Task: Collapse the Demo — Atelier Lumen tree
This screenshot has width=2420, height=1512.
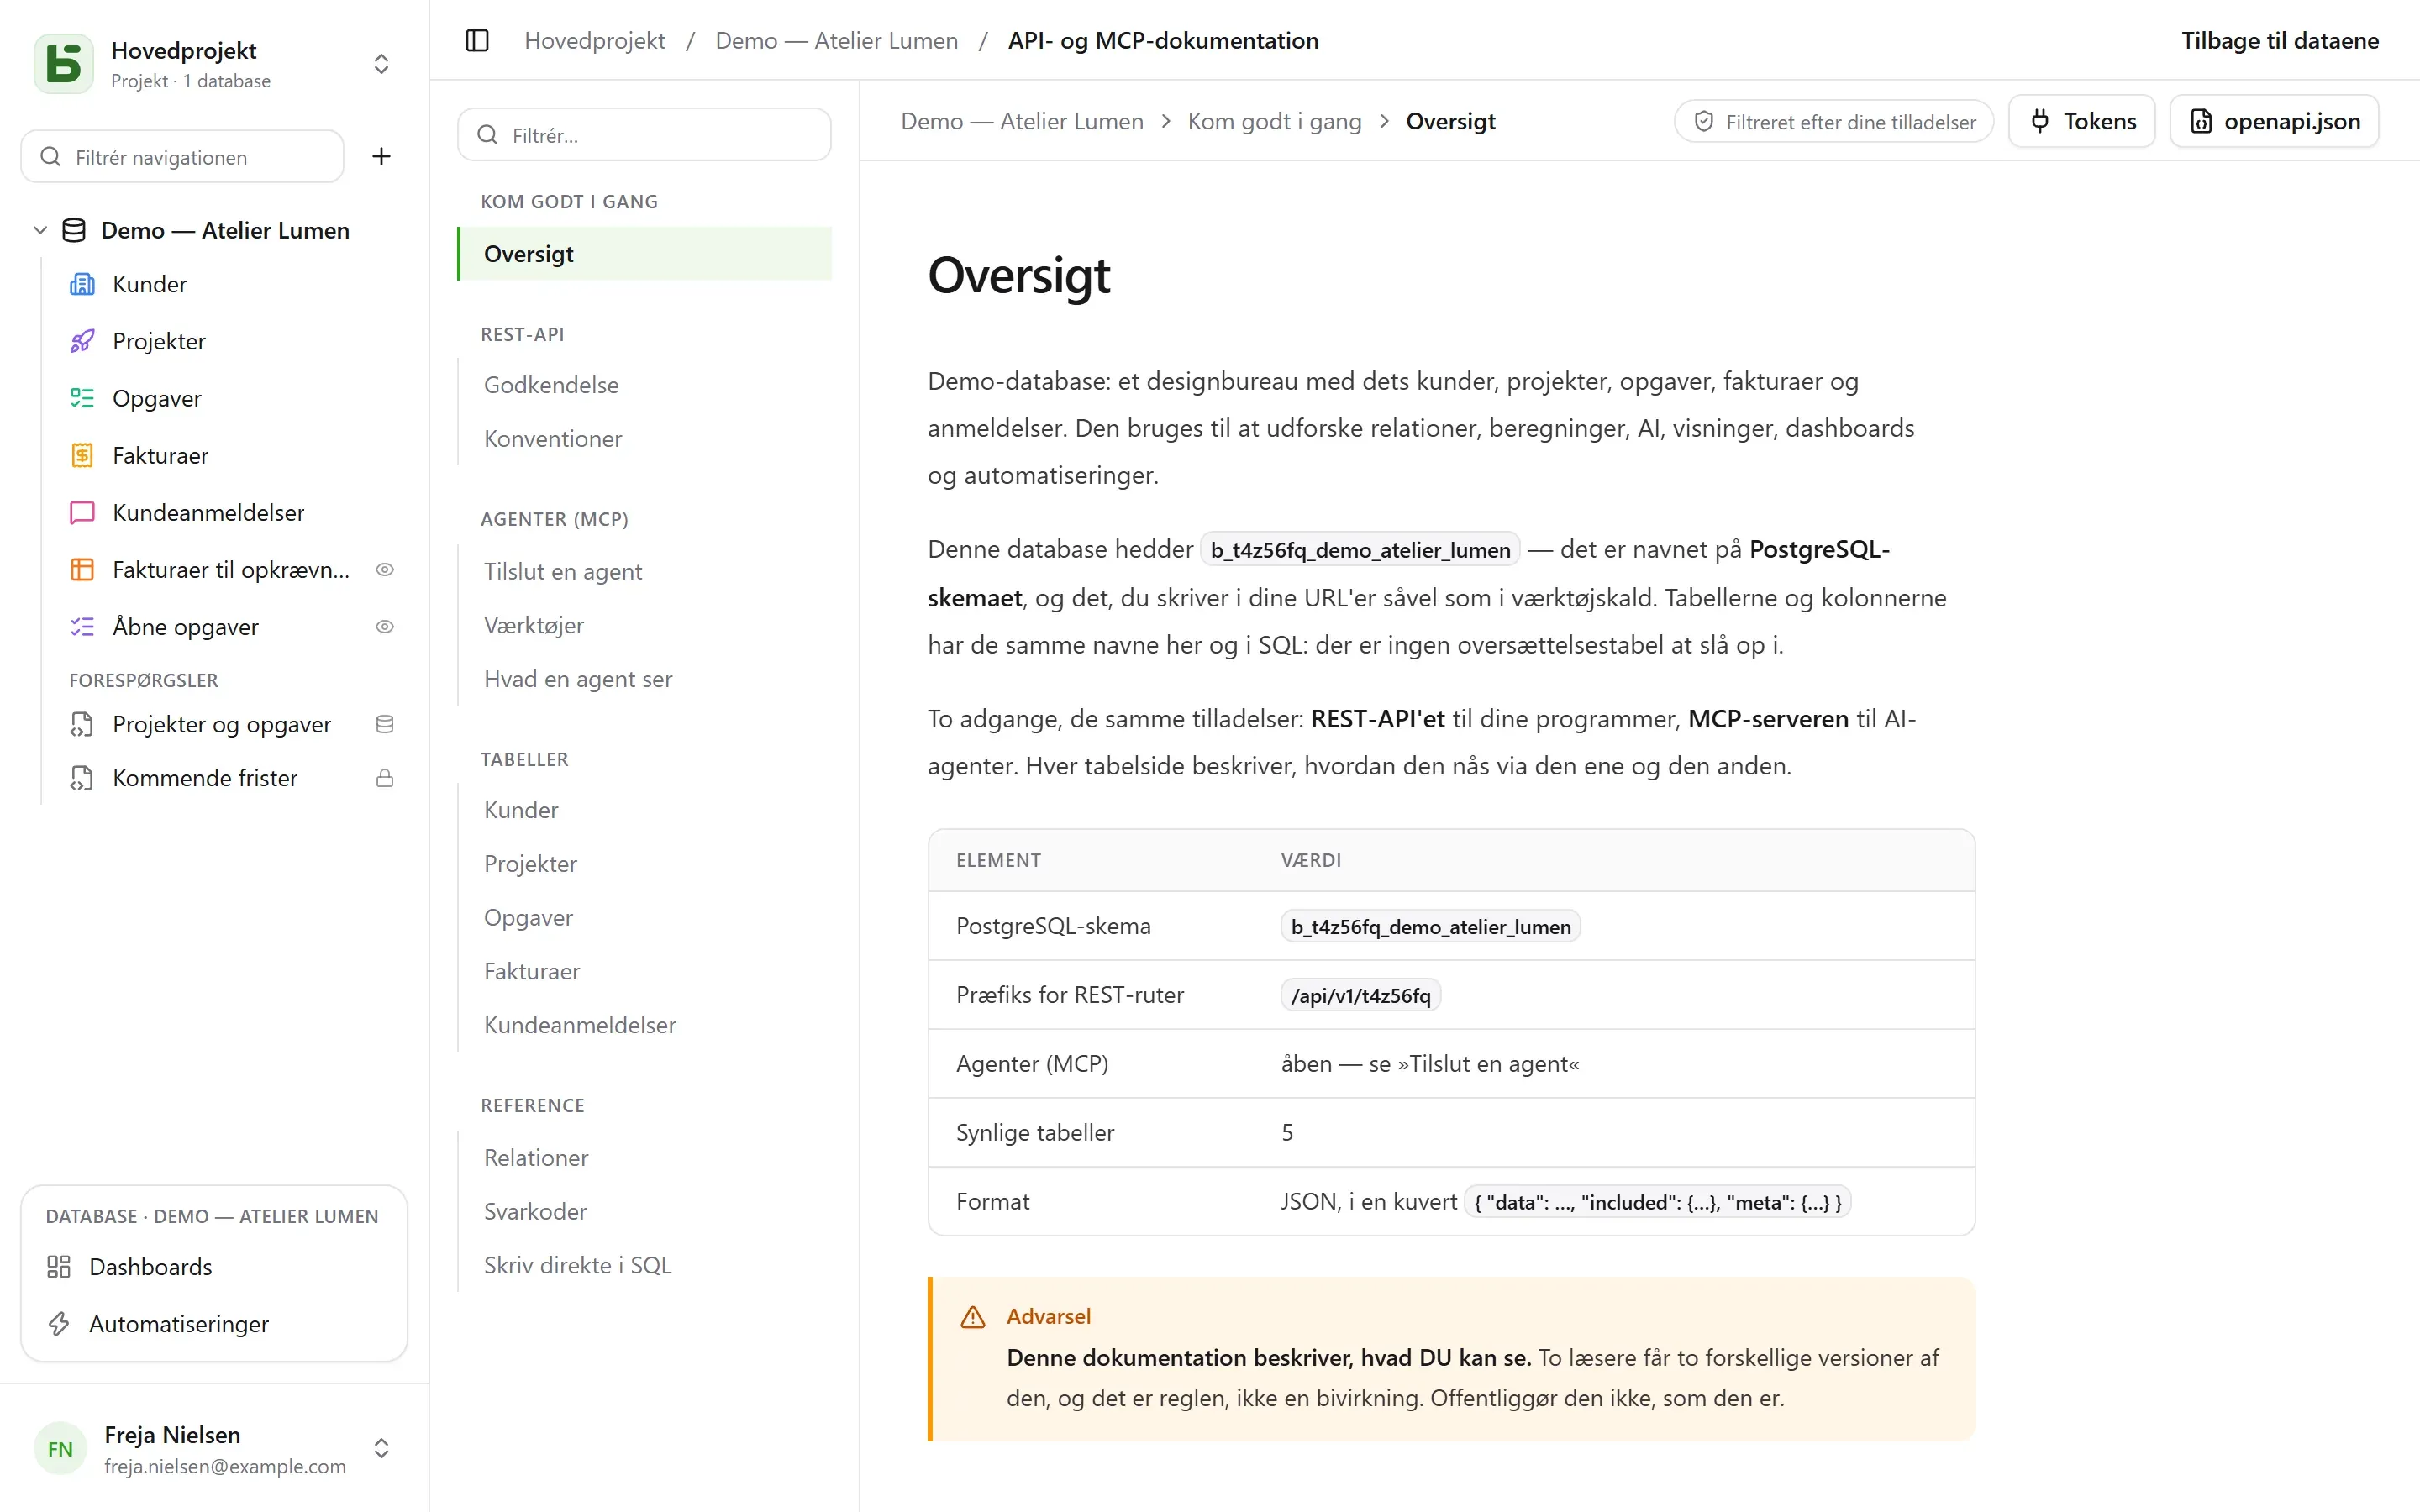Action: point(40,230)
